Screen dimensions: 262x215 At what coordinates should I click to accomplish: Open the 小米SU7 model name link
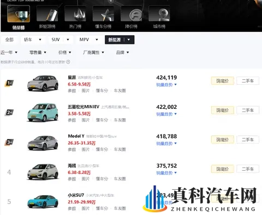point(76,195)
